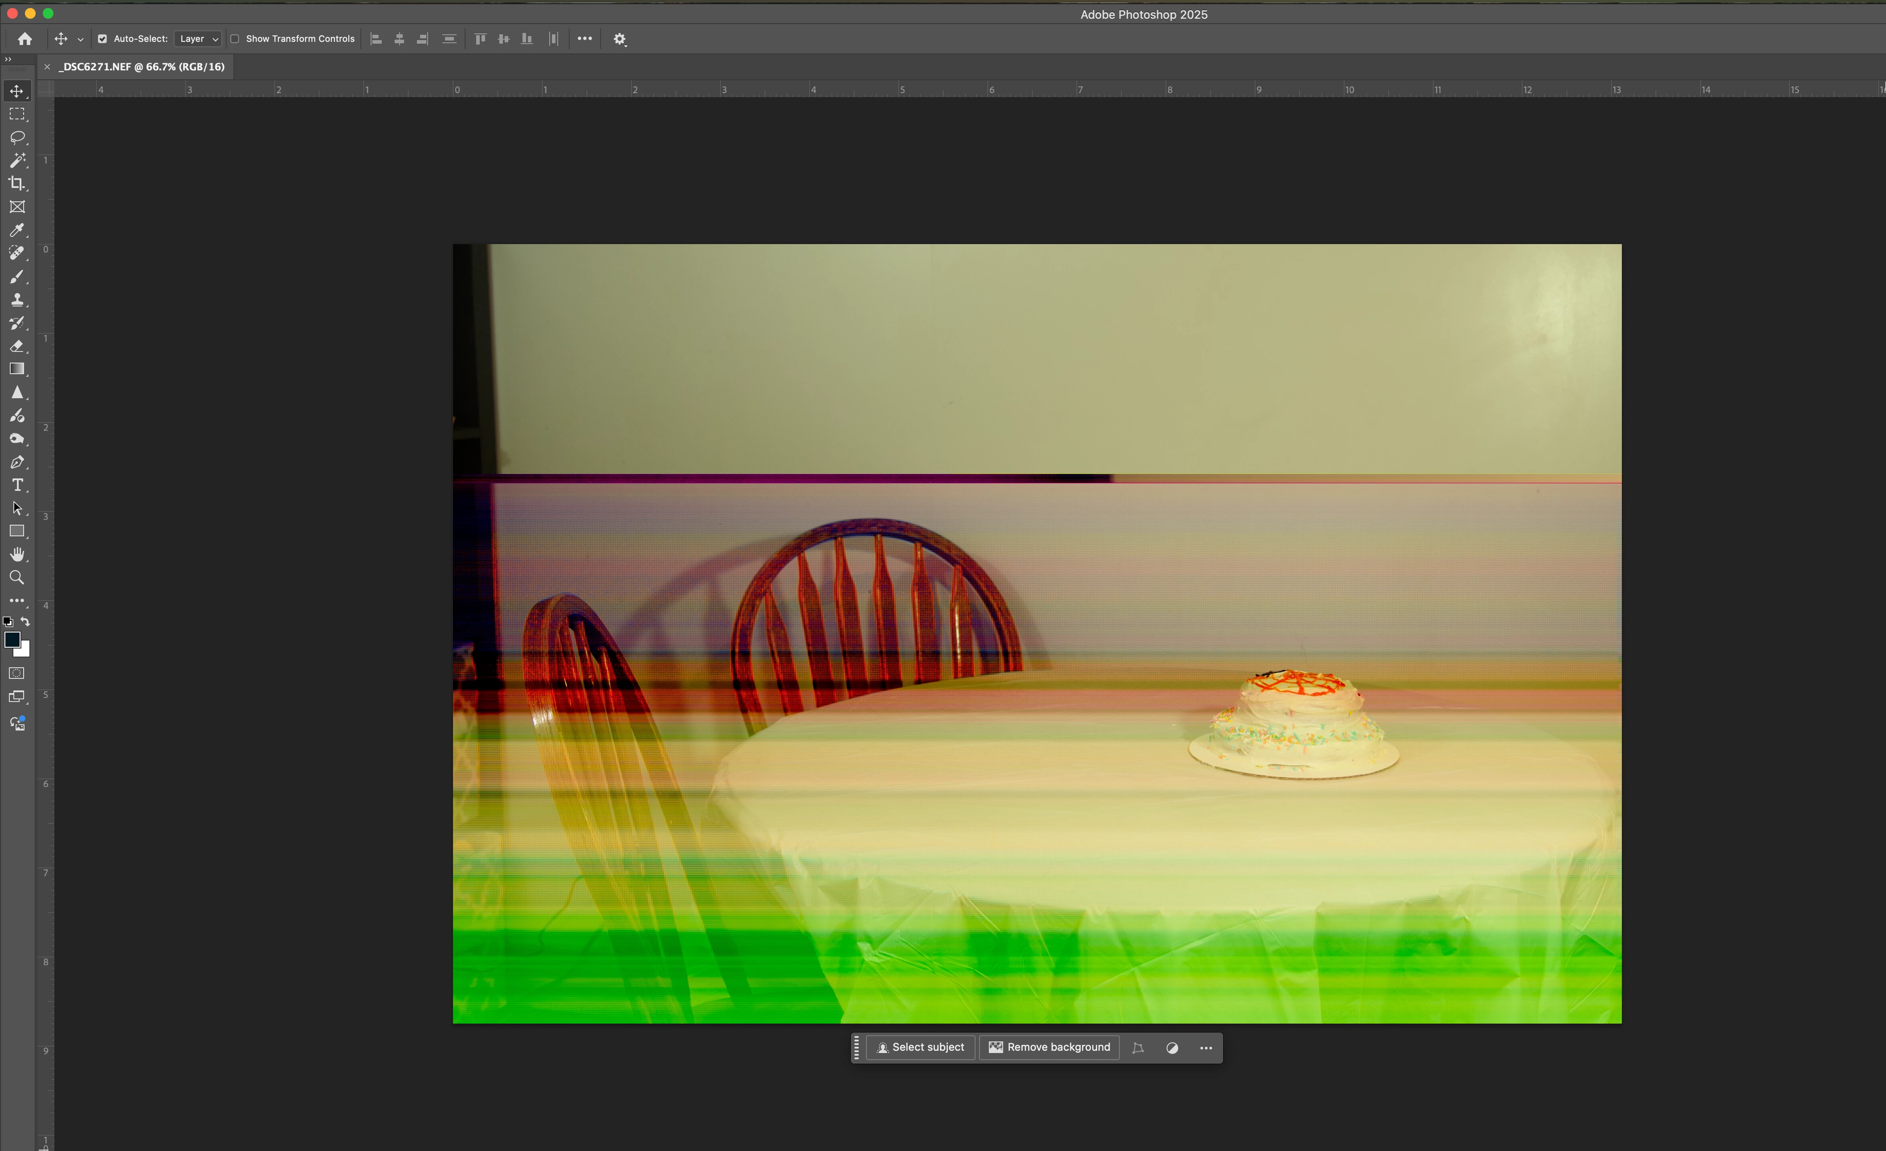Image resolution: width=1886 pixels, height=1151 pixels.
Task: Toggle Quick Mask mode
Action: [17, 673]
